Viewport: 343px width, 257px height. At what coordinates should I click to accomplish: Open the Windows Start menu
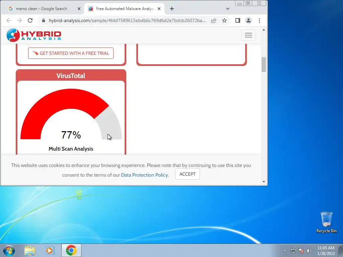[9, 250]
